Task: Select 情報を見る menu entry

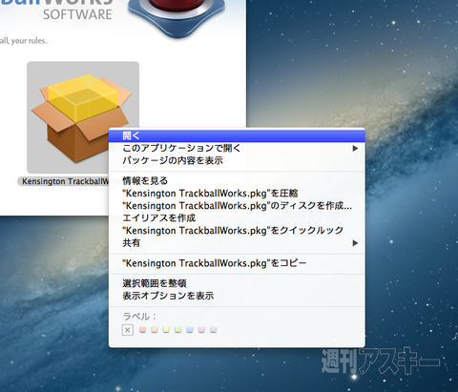Action: click(x=237, y=181)
